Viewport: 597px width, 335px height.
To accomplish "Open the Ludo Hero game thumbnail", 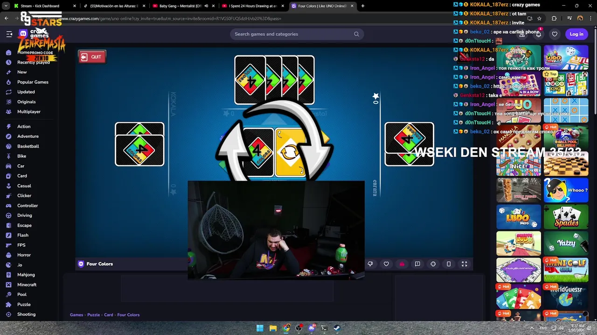I will (519, 217).
